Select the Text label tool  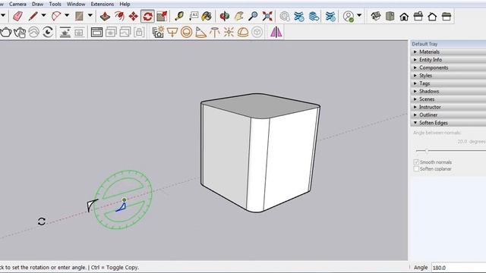194,16
